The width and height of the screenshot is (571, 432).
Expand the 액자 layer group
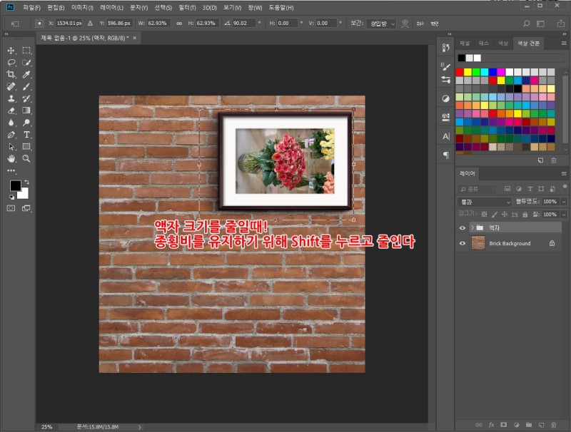473,227
